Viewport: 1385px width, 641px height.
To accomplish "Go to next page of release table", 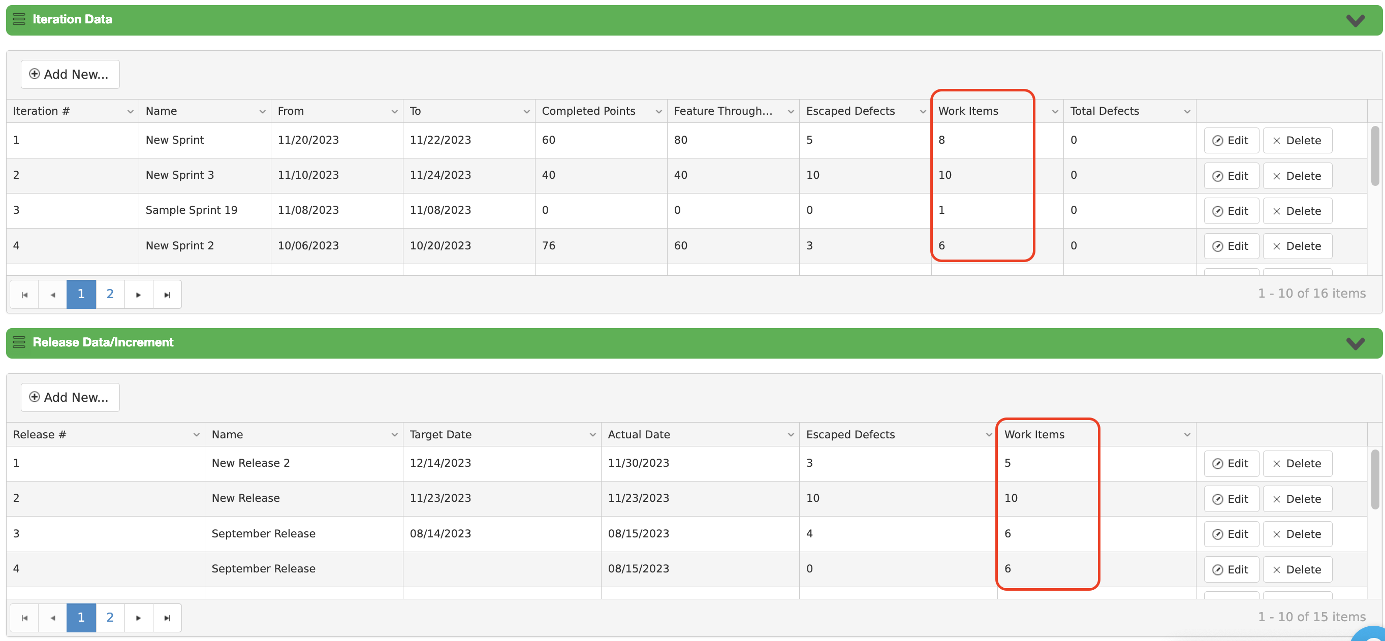I will pos(139,618).
